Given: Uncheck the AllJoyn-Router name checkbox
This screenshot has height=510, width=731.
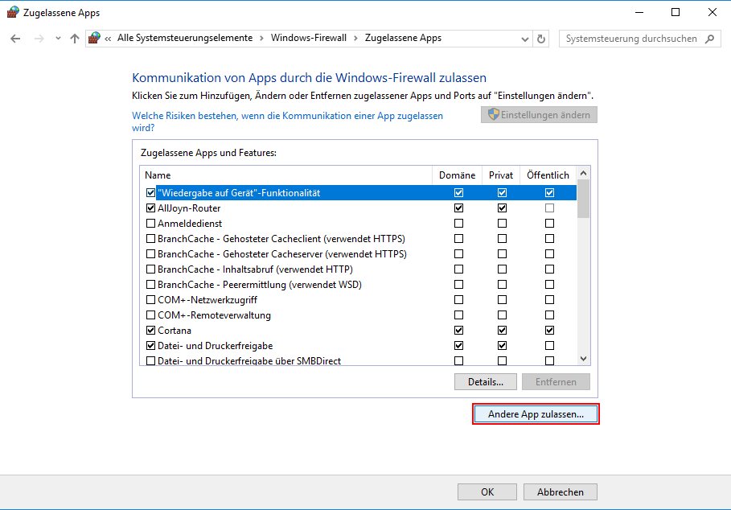Looking at the screenshot, I should (150, 208).
